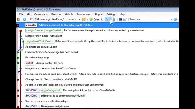Click the green graph node of origin/EmailTruthCenter commit
This screenshot has height=109, width=195.
[x=23, y=41]
